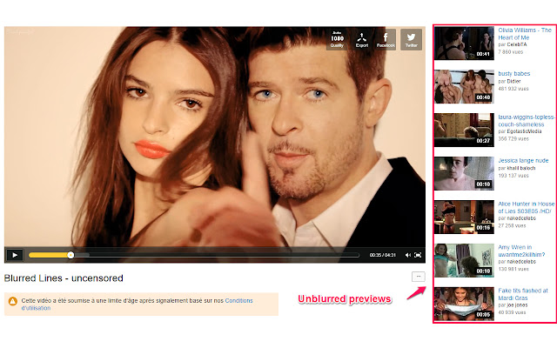
Task: Click the 00:35 / 04:31 time display
Action: click(x=382, y=255)
